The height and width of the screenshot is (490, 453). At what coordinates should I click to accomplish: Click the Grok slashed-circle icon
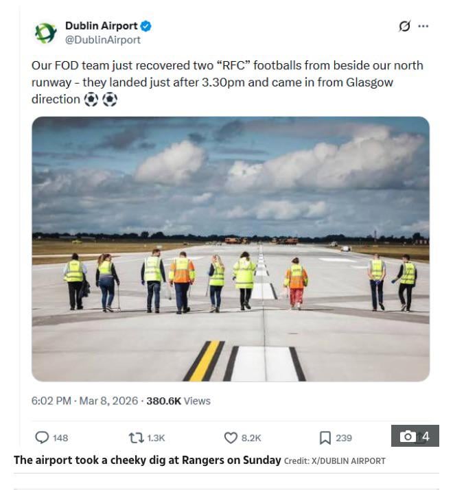click(x=404, y=26)
